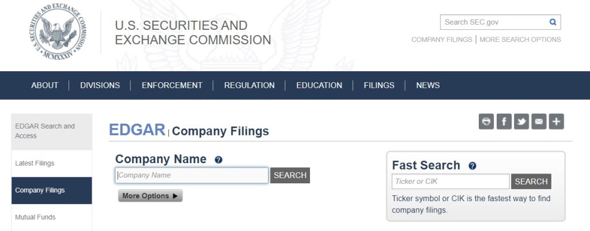The height and width of the screenshot is (231, 590).
Task: Open the Company Name help icon
Action: pyautogui.click(x=218, y=160)
